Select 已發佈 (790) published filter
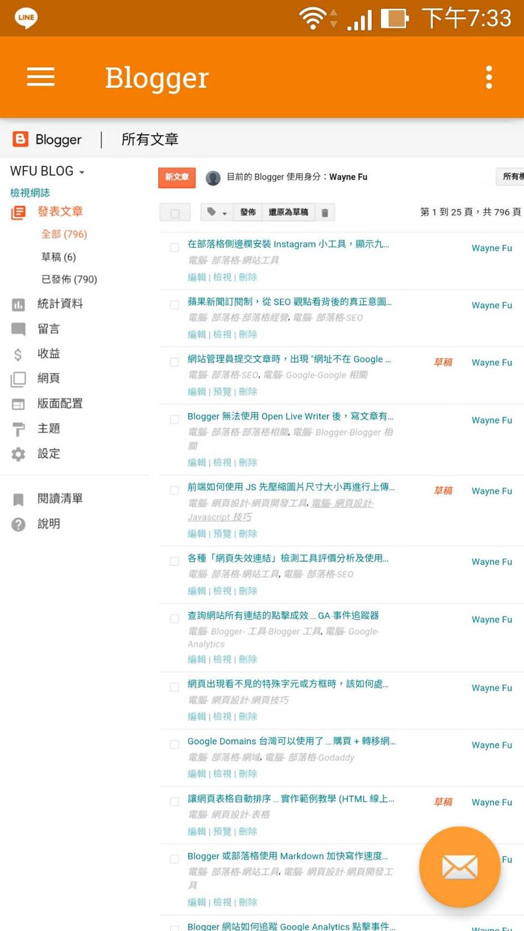524x931 pixels. [69, 279]
